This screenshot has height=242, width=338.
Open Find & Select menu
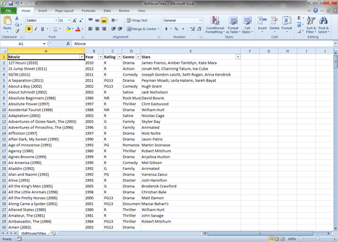(324, 25)
